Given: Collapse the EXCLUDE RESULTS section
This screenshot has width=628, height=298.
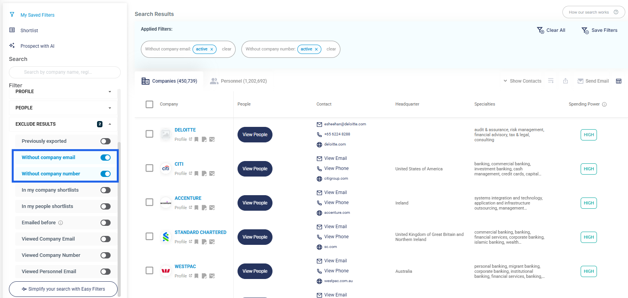Looking at the screenshot, I should pyautogui.click(x=63, y=124).
